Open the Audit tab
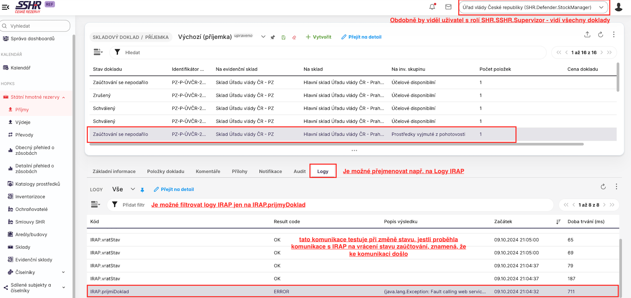 coord(299,171)
